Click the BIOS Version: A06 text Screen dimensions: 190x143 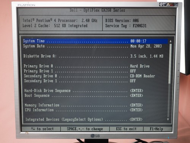coord(122,21)
